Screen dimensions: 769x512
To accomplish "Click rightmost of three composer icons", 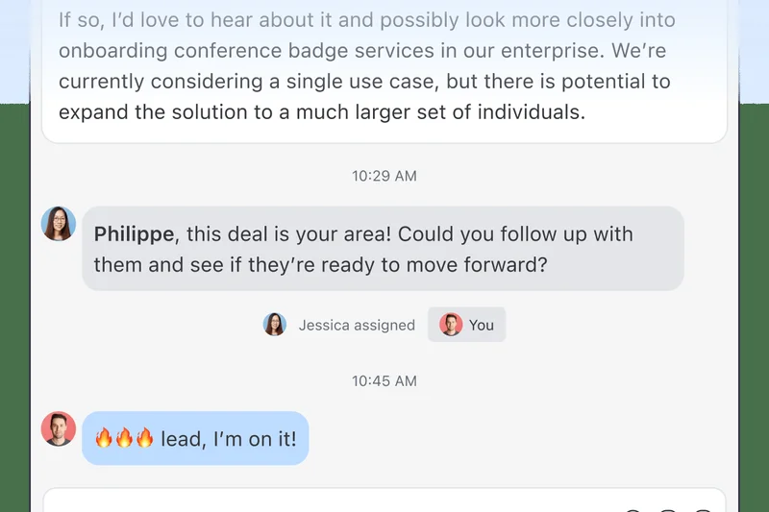I will pos(703,509).
